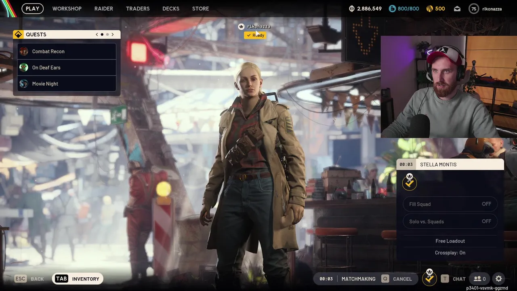Click the MATCHMAKING status label
Image resolution: width=517 pixels, height=291 pixels.
coord(359,279)
